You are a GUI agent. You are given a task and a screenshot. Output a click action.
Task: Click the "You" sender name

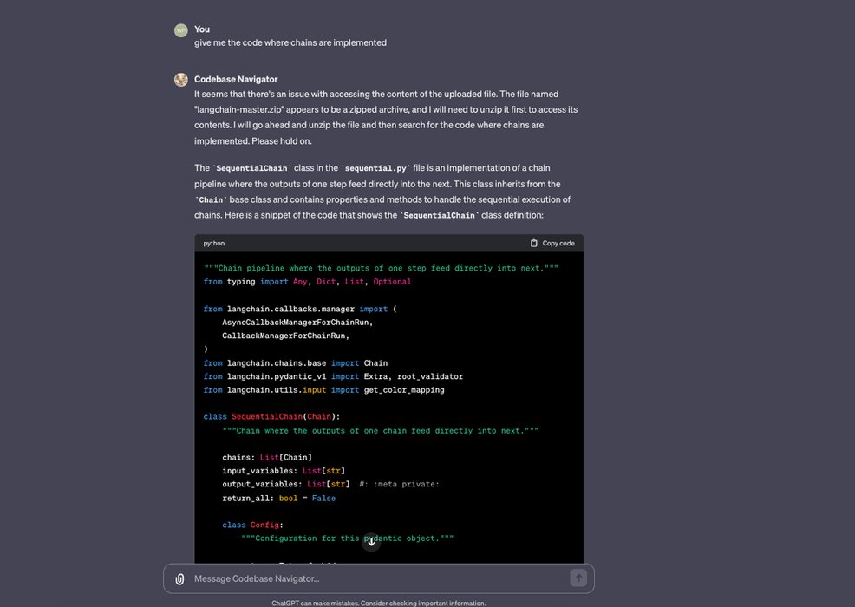pos(202,29)
